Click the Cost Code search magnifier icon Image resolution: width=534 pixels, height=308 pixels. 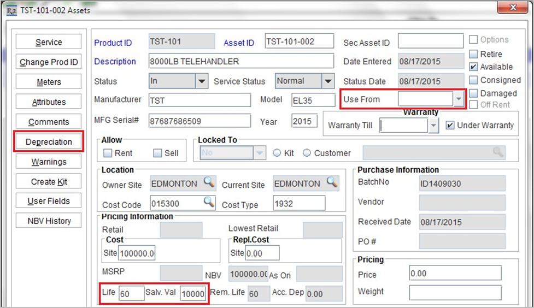coord(209,203)
